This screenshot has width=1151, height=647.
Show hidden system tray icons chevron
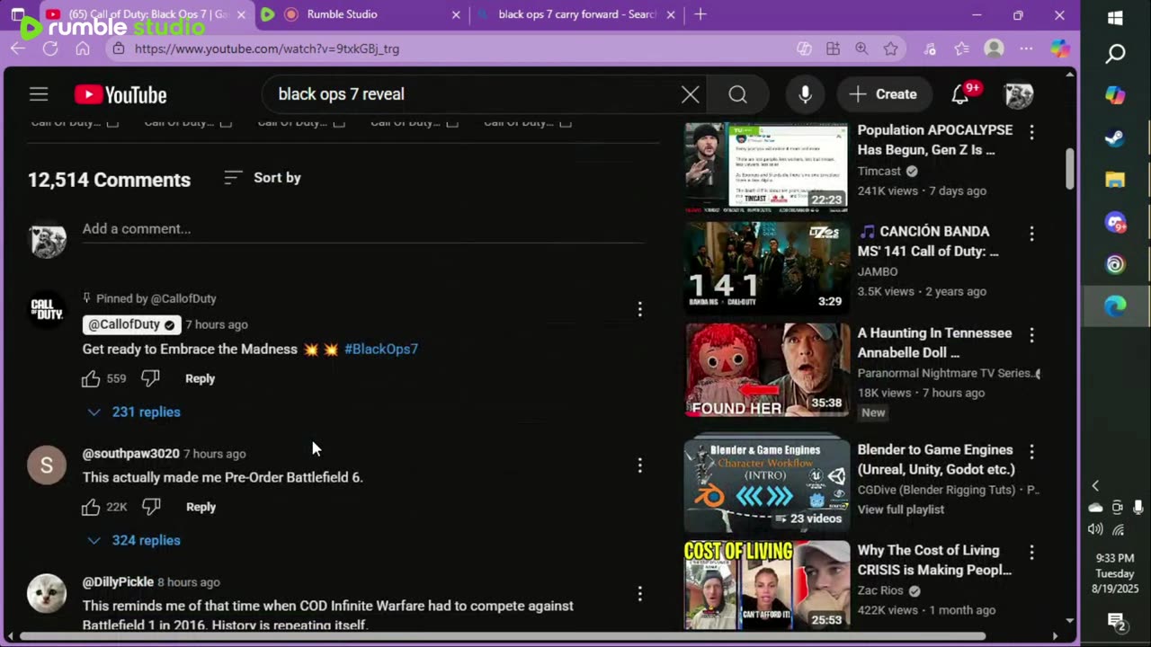point(1095,486)
